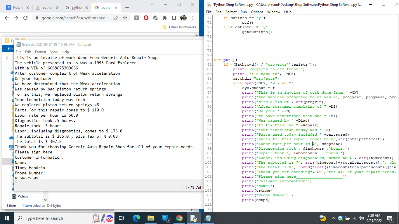The height and width of the screenshot is (224, 399).
Task: Open a new Chrome tab
Action: [127, 8]
